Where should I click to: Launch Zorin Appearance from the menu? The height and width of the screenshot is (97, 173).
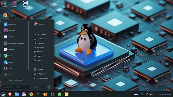pos(41,78)
